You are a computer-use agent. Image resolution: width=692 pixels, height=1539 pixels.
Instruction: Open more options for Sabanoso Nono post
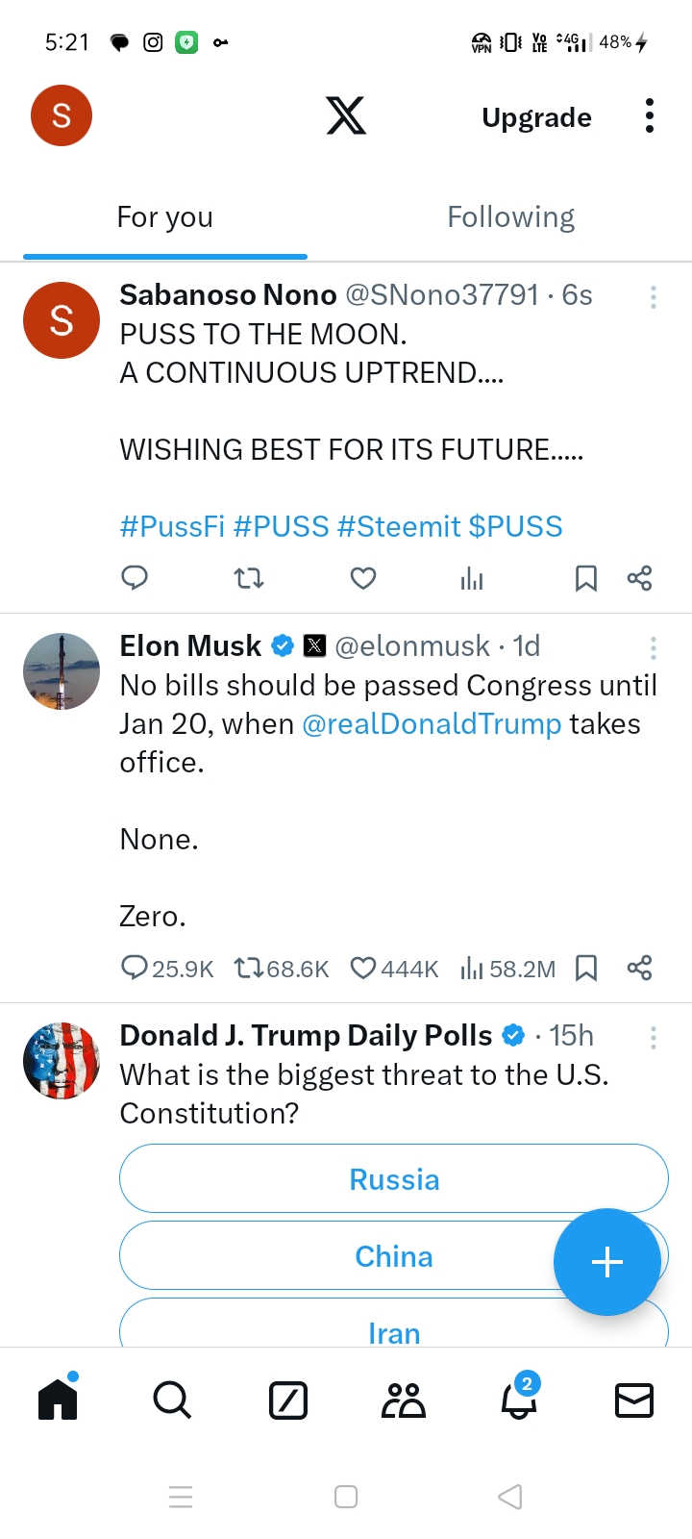coord(654,297)
